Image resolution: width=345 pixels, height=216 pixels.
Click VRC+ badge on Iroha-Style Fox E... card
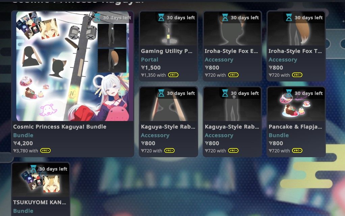point(233,75)
